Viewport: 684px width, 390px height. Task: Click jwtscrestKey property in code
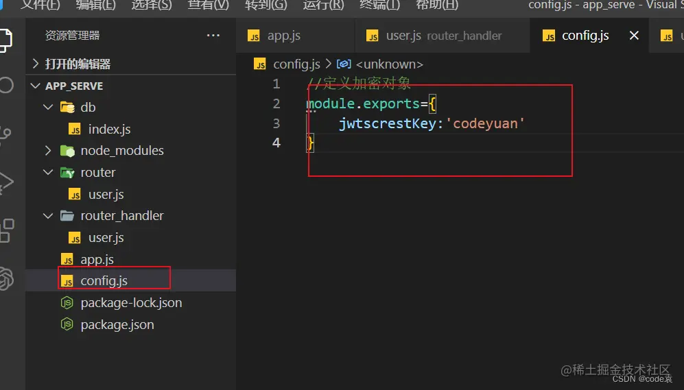[388, 124]
